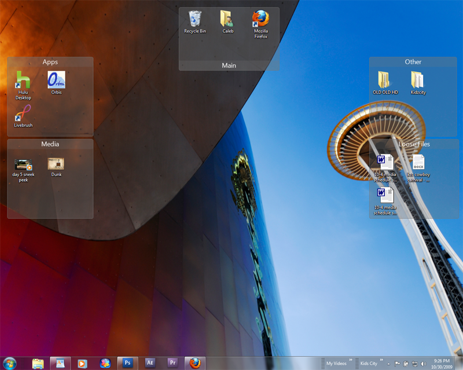Viewport: 463px width, 370px height.
Task: Click the Apps fence title
Action: point(50,62)
